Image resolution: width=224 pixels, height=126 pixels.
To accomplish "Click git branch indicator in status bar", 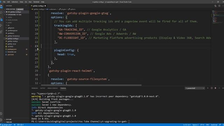I will pos(6,125).
